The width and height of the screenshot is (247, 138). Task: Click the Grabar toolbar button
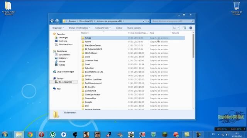(119, 28)
